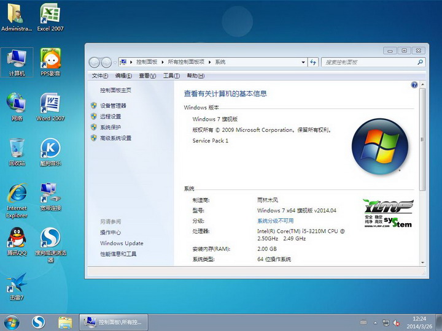442x331 pixels.
Task: Go to 控制面板主页
Action: pos(115,90)
